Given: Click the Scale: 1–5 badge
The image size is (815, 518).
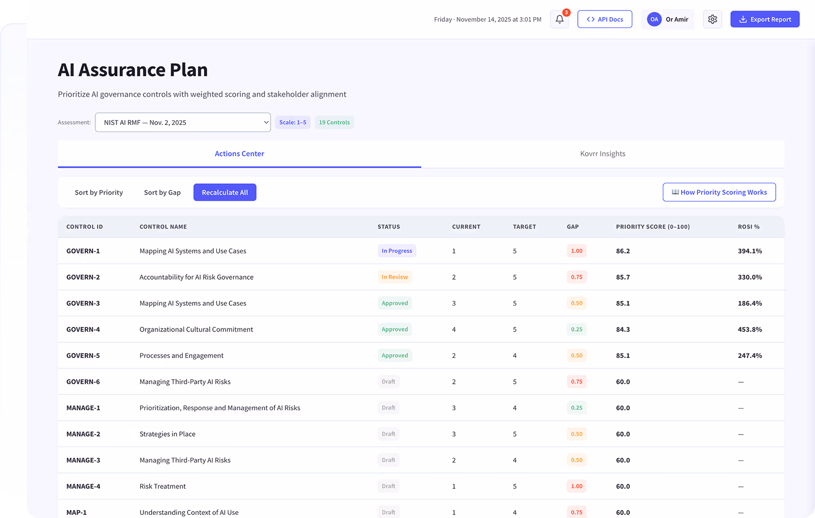Looking at the screenshot, I should click(x=293, y=122).
